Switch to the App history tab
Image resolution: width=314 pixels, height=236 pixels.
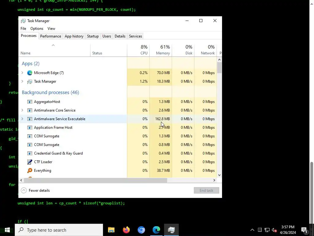tap(74, 36)
